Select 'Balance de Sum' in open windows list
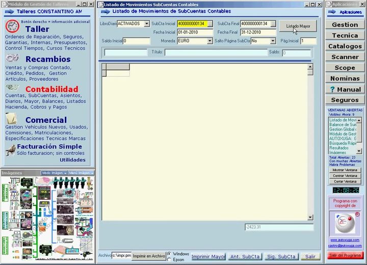This screenshot has height=265, width=367. pos(343,124)
